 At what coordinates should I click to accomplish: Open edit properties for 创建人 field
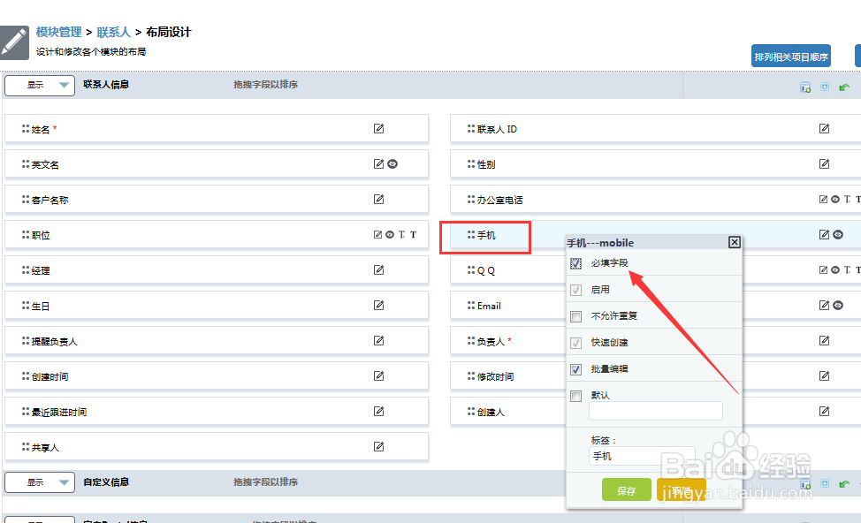[824, 411]
